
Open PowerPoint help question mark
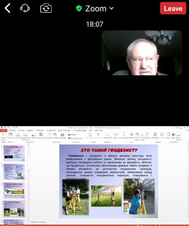pos(174,128)
